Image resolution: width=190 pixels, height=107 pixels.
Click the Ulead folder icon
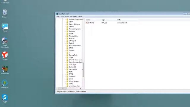tap(67, 79)
